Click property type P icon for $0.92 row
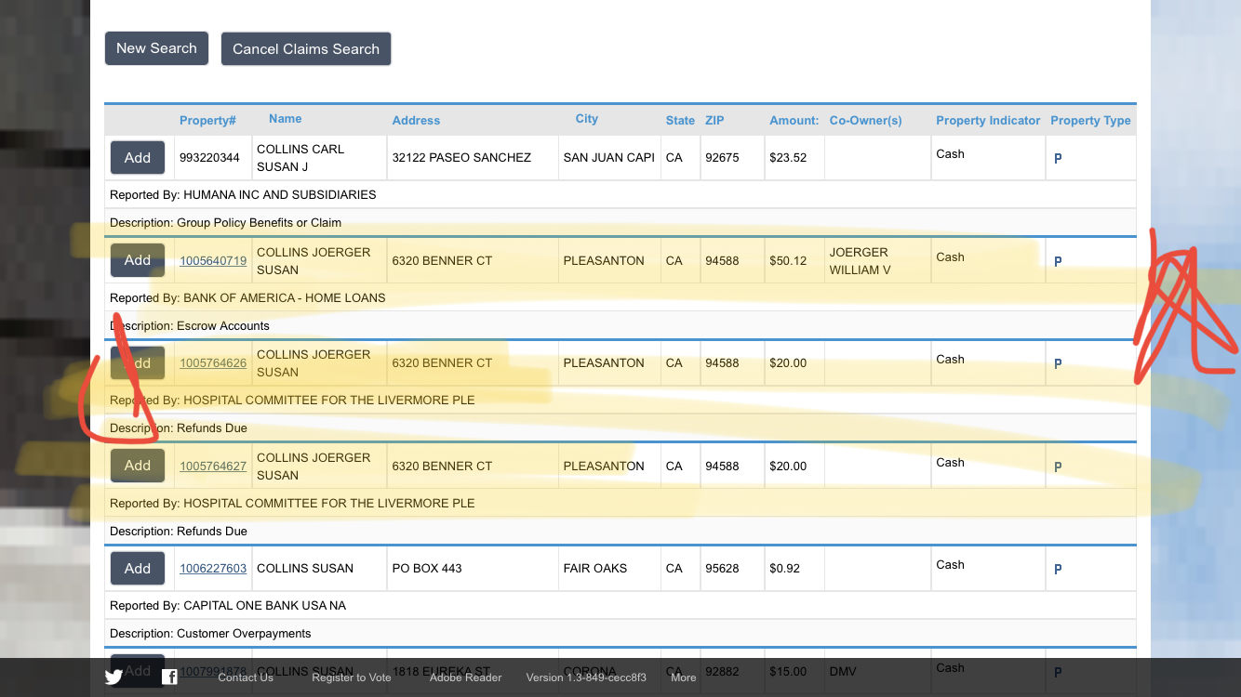The image size is (1241, 697). point(1058,570)
